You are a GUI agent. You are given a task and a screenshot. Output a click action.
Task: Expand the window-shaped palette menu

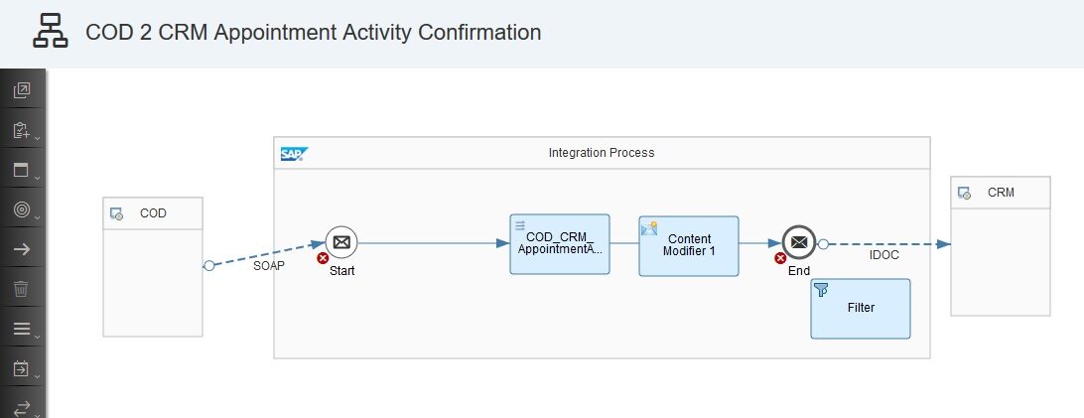pyautogui.click(x=22, y=170)
